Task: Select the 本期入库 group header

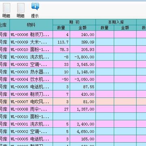Action: (x=116, y=22)
